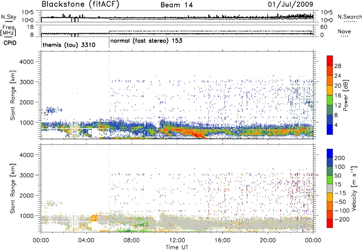Click the velocity panel 'Slant Range [km]' label
362x250 pixels.
coord(13,189)
